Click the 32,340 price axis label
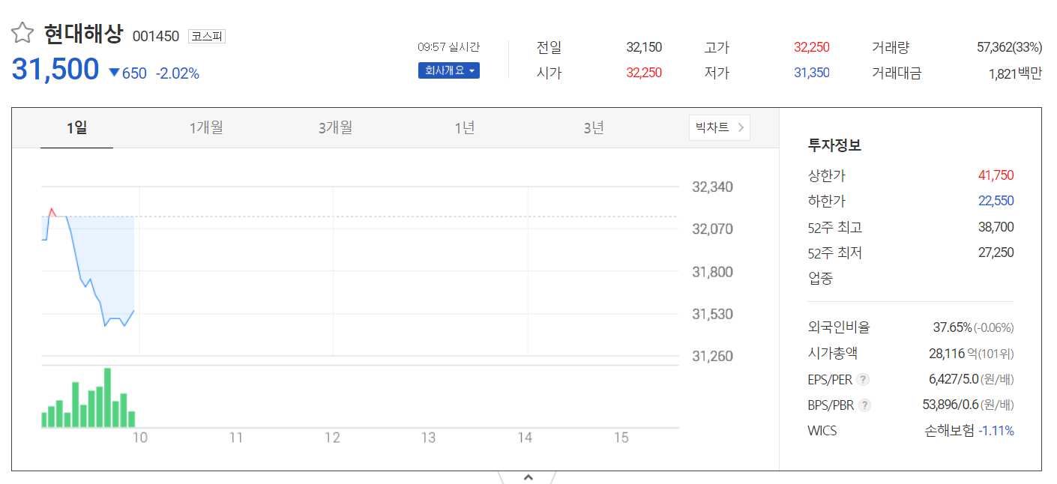1057x484 pixels. pos(712,187)
